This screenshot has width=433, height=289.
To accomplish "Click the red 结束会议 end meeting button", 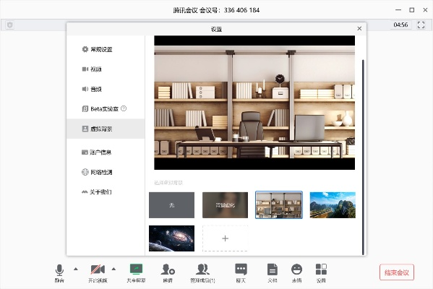I will click(397, 272).
